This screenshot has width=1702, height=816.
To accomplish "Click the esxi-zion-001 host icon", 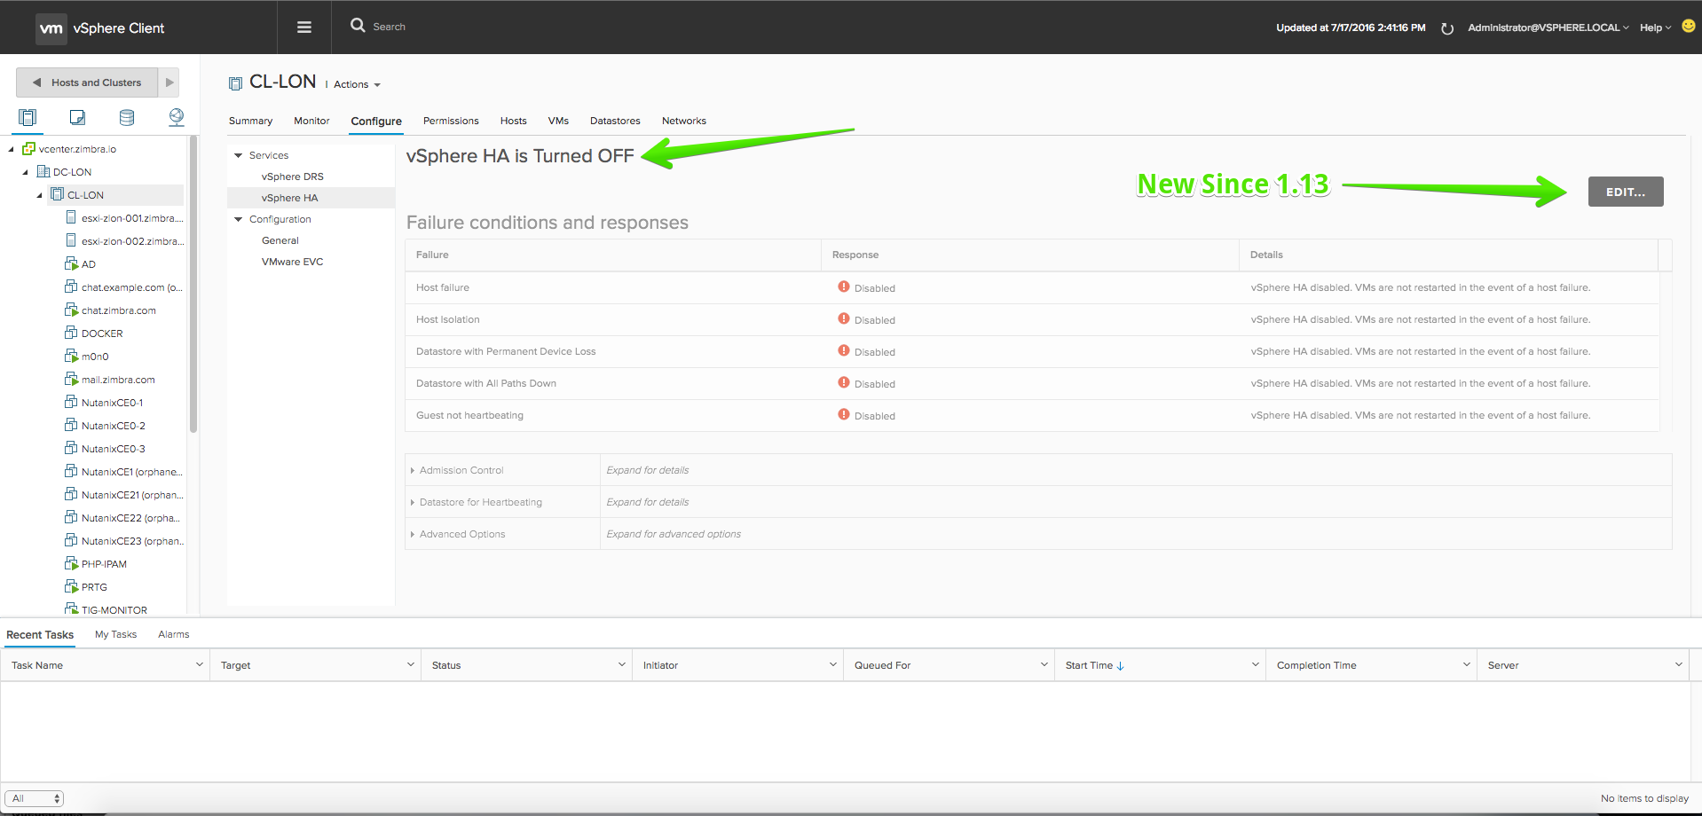I will tap(71, 217).
